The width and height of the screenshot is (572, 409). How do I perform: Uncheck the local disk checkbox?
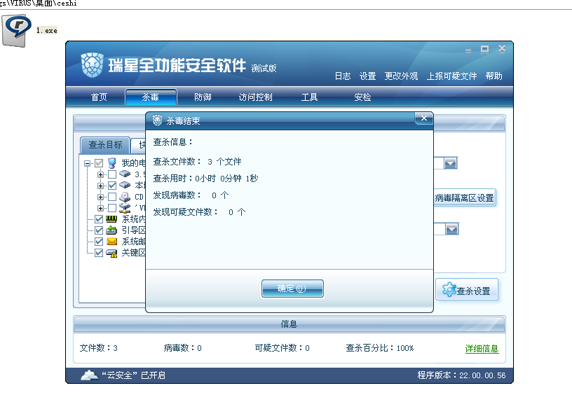pyautogui.click(x=112, y=186)
